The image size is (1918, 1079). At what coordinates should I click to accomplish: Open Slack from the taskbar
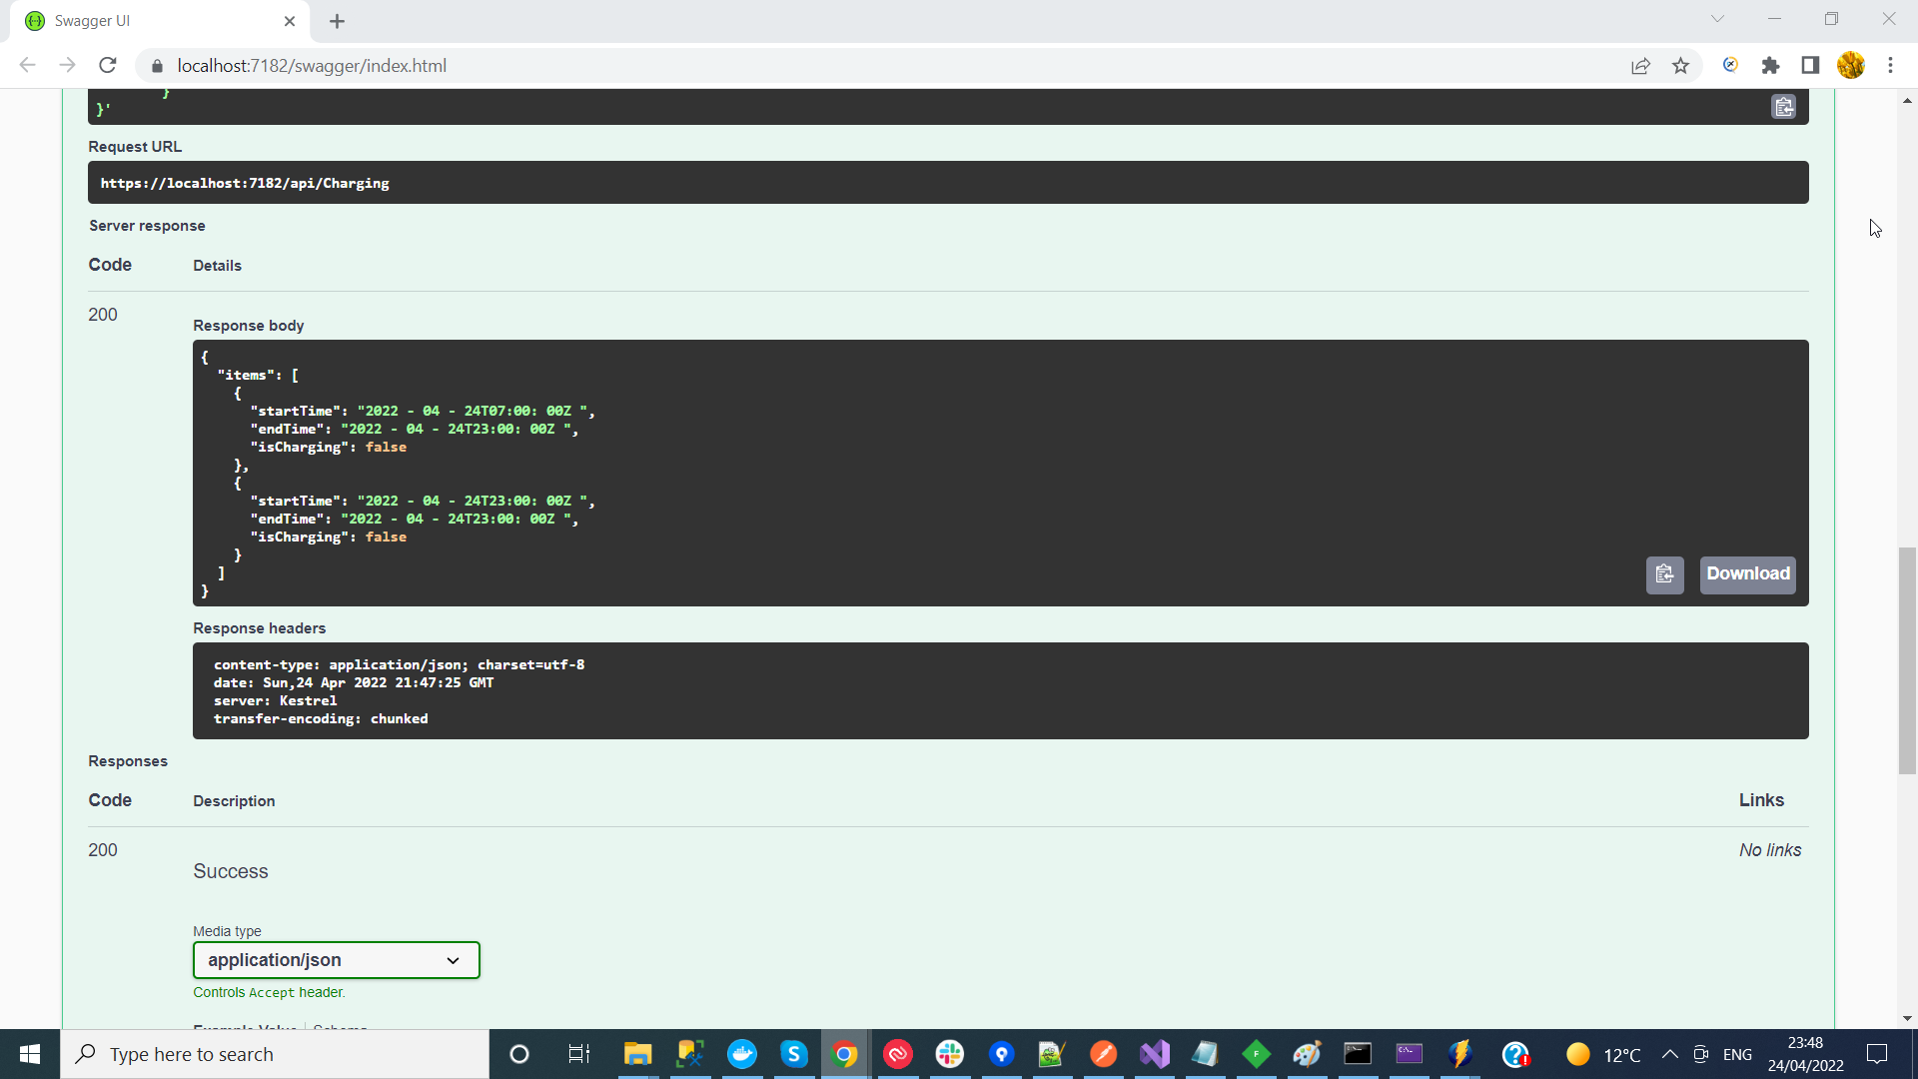pos(950,1054)
